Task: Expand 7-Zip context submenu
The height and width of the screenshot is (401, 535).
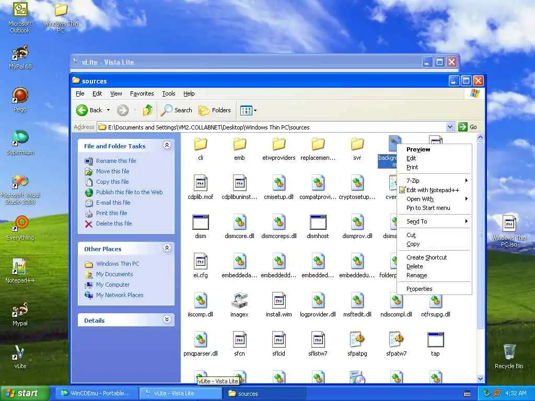Action: click(x=434, y=181)
